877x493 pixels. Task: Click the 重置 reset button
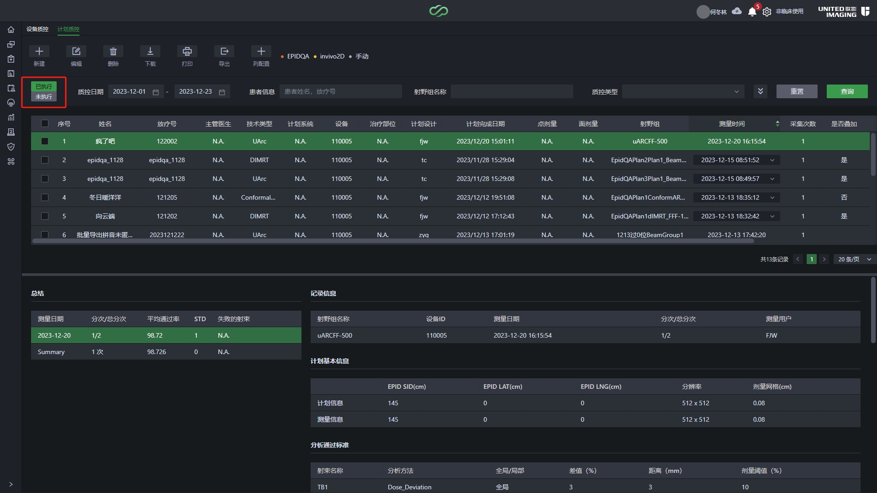(797, 91)
